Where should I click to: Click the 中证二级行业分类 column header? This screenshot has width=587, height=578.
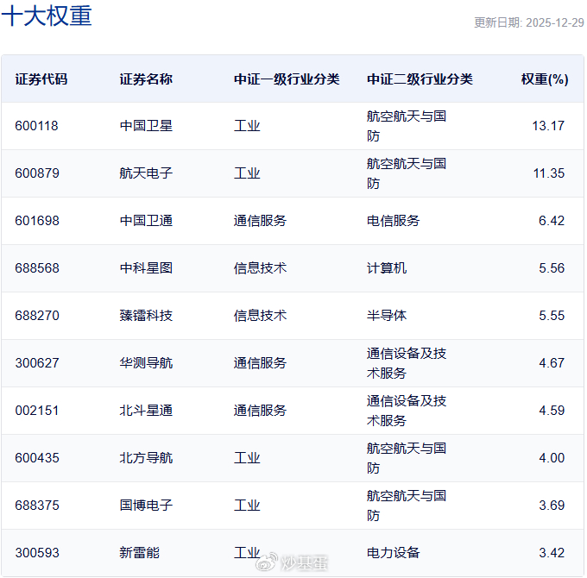point(420,79)
